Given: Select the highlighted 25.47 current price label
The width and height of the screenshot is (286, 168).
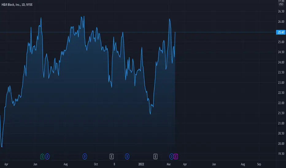Looking at the screenshot, I should pyautogui.click(x=281, y=32).
